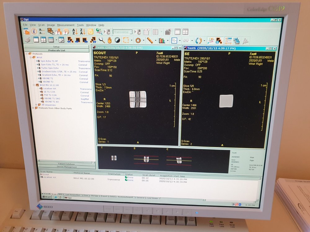The width and height of the screenshot is (310, 232).
Task: Open dropdown arrow beside histogram tool
Action: coord(168,41)
